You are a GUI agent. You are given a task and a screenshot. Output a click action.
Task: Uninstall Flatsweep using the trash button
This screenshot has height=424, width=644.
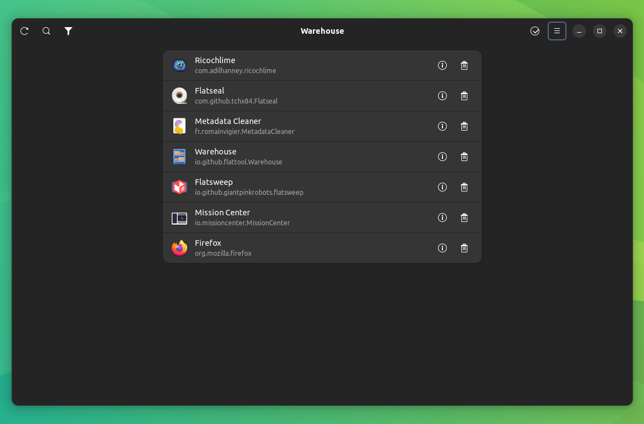464,187
